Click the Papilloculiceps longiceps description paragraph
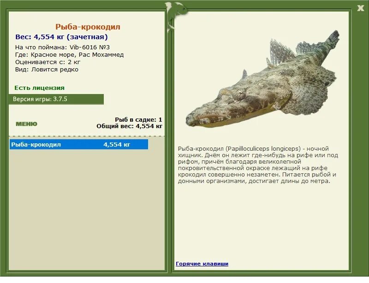This screenshot has height=283, width=369. [x=258, y=165]
